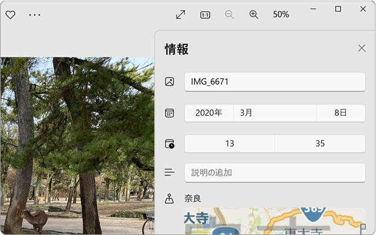The height and width of the screenshot is (235, 376).
Task: Open the three-dot more options menu
Action: tap(35, 15)
